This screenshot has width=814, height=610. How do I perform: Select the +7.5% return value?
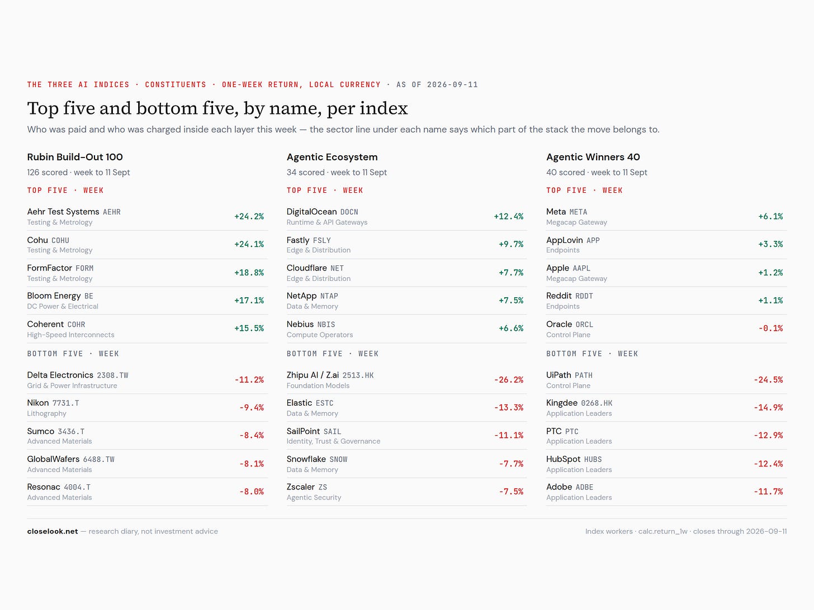coord(511,301)
